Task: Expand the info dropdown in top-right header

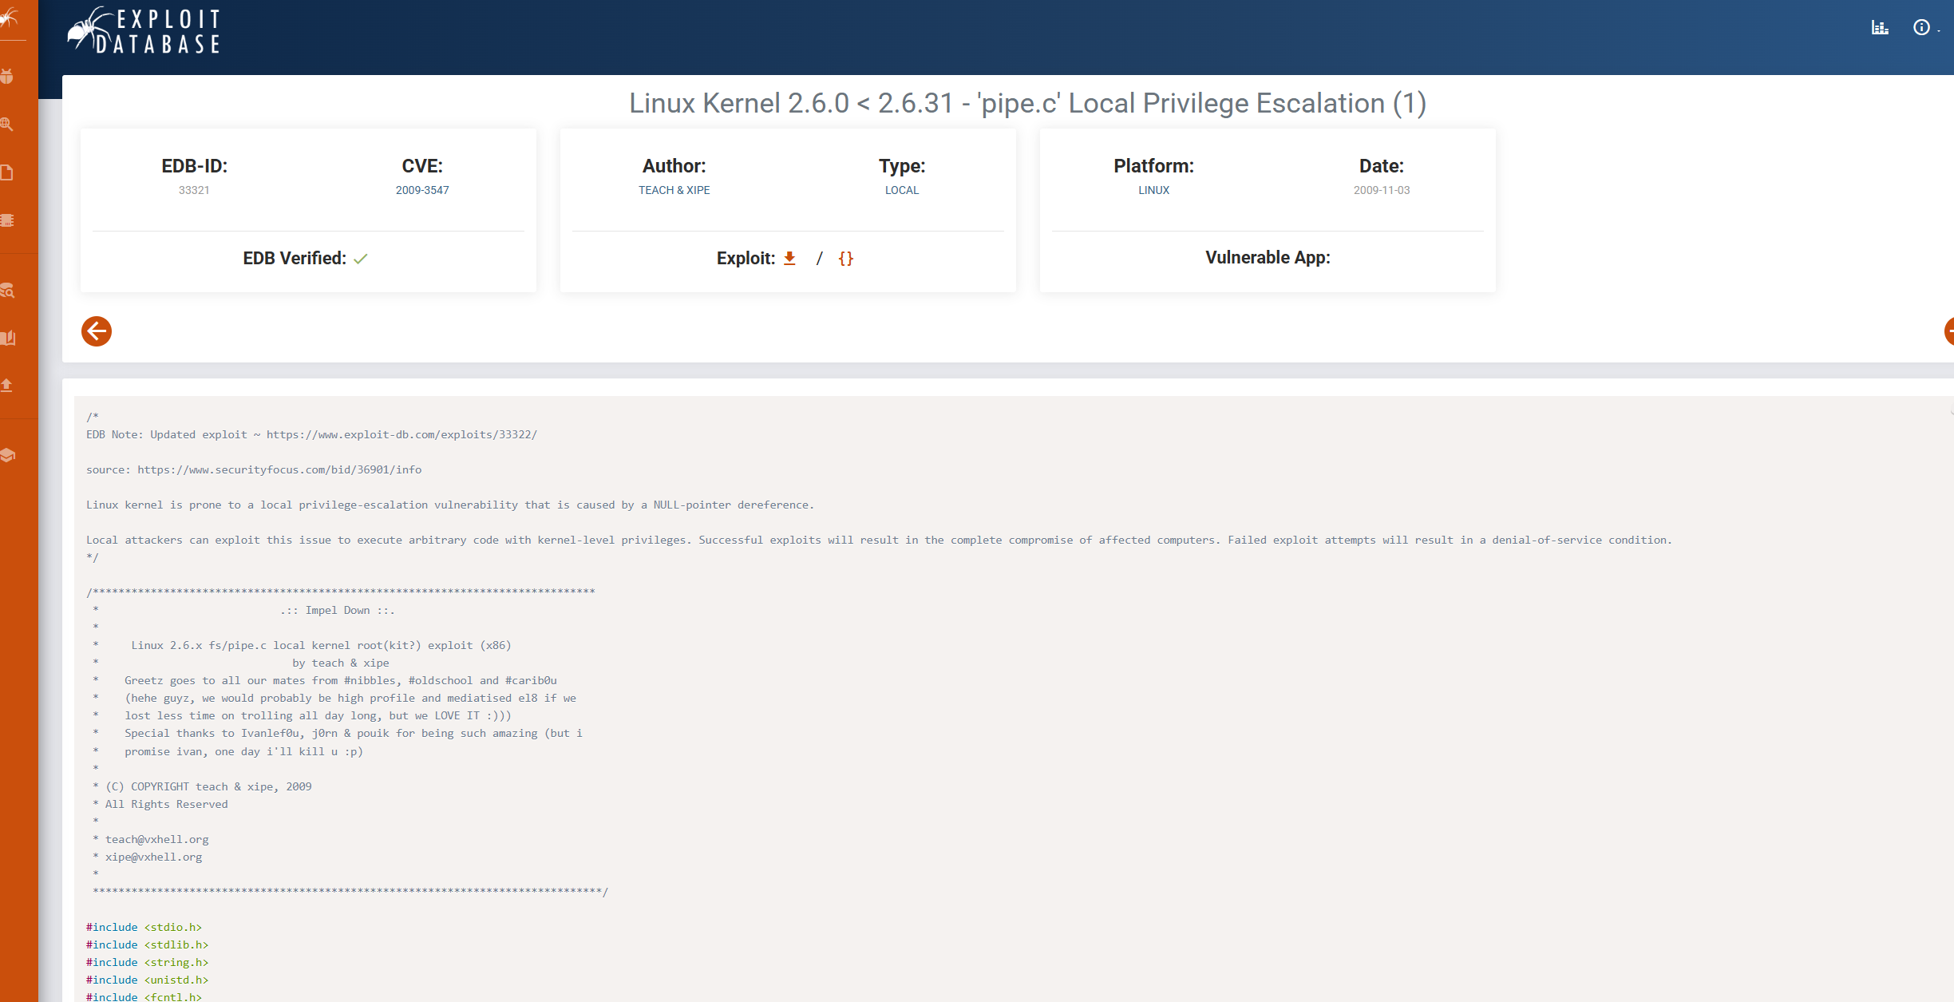Action: (x=1923, y=28)
